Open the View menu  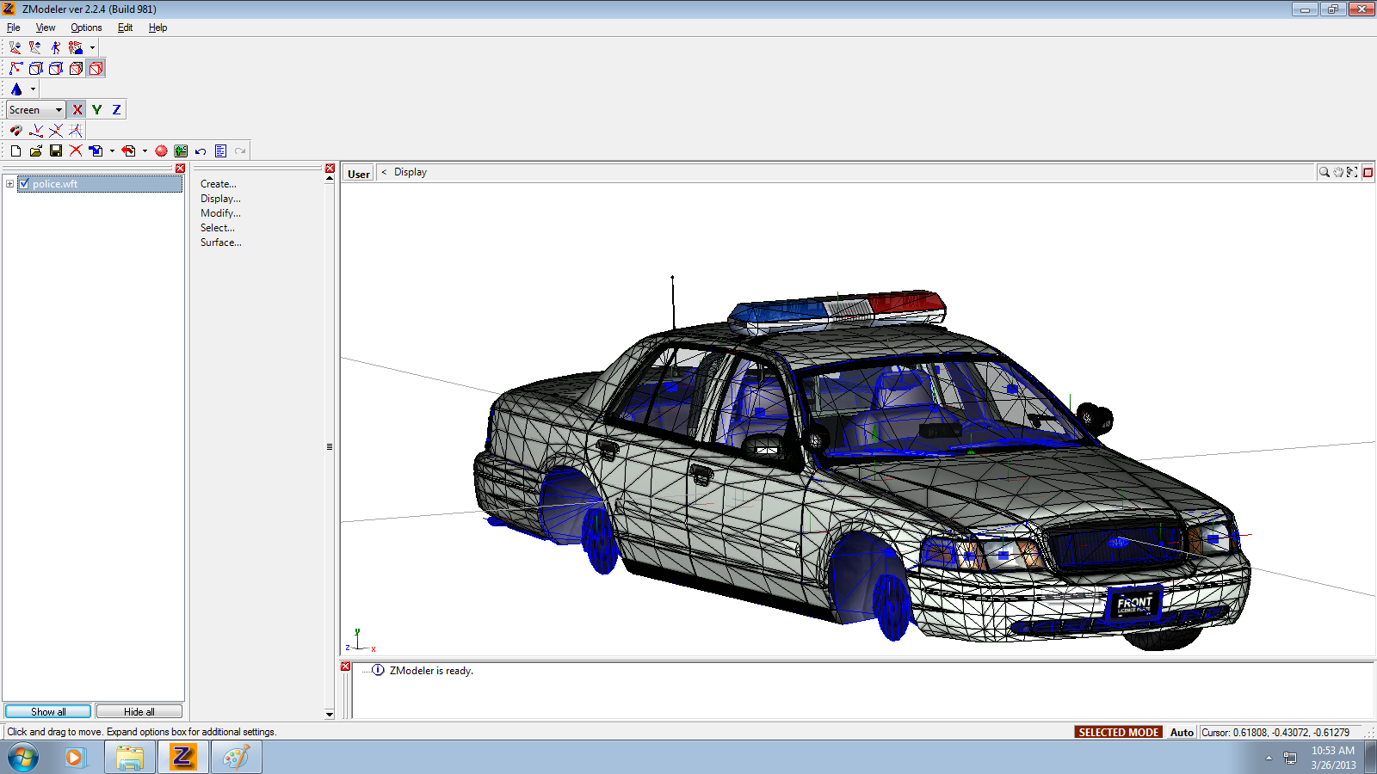pos(46,28)
